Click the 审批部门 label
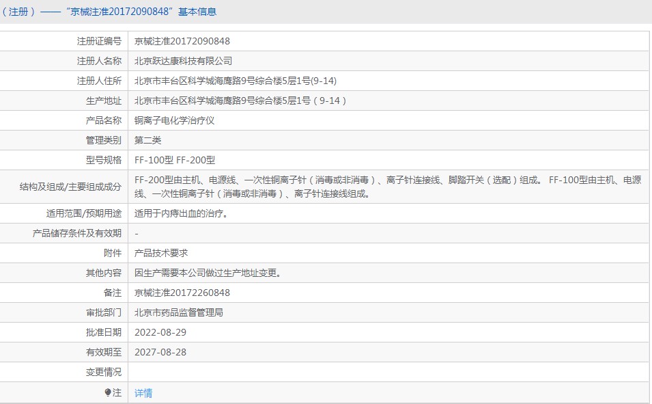 pyautogui.click(x=104, y=313)
